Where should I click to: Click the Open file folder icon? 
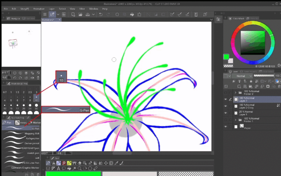[x=80, y=14]
